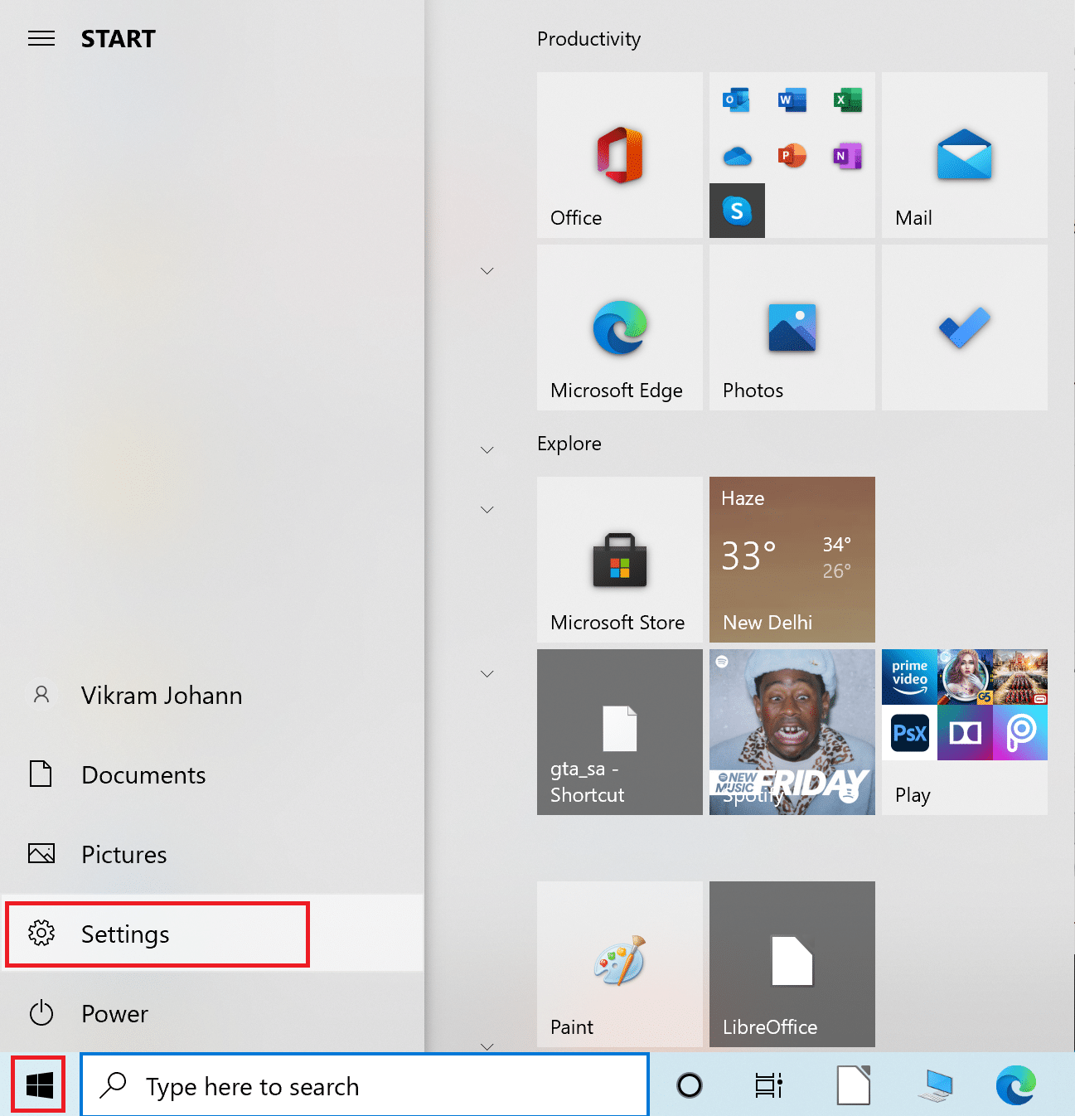Click the Type here to search box
Viewport: 1075px width, 1116px height.
pyautogui.click(x=365, y=1085)
